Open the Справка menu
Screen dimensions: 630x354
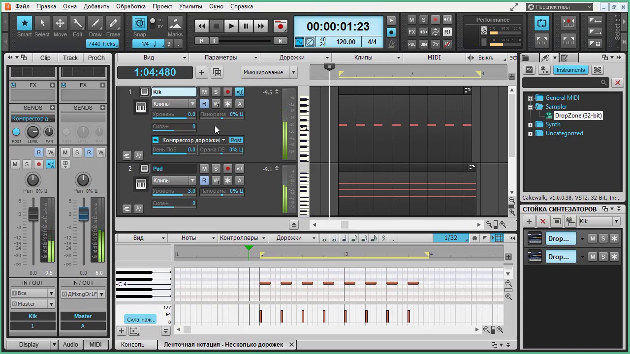point(242,6)
